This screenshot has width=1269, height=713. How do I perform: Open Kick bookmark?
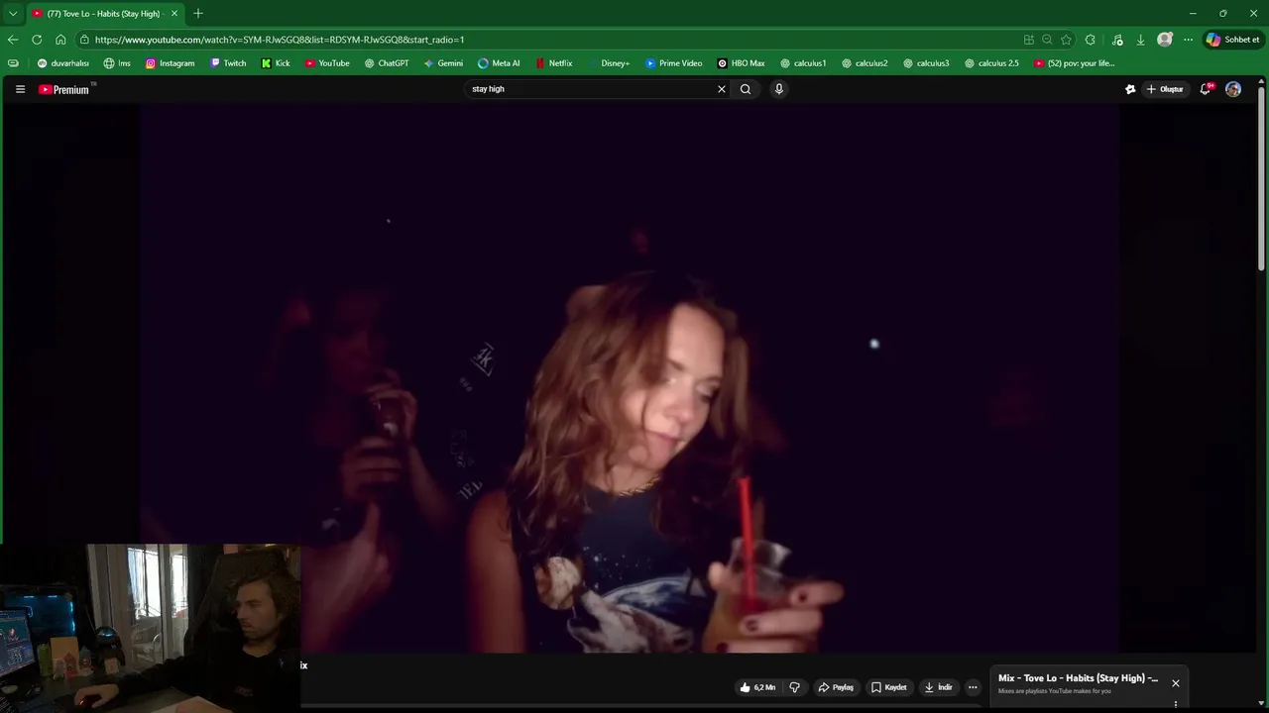(x=276, y=63)
